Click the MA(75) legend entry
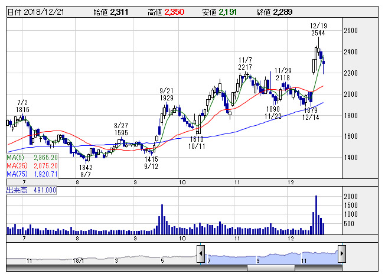The image size is (385, 277). pos(32,174)
